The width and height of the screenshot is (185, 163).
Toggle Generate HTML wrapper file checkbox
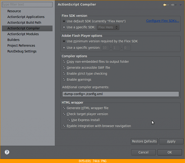pyautogui.click(x=64, y=108)
